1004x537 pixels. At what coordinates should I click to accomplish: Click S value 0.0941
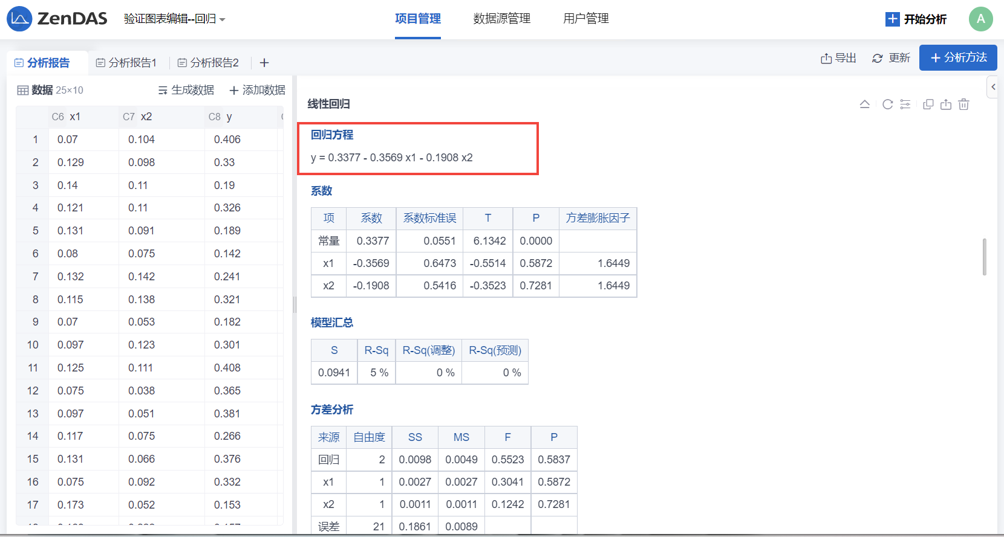point(334,373)
